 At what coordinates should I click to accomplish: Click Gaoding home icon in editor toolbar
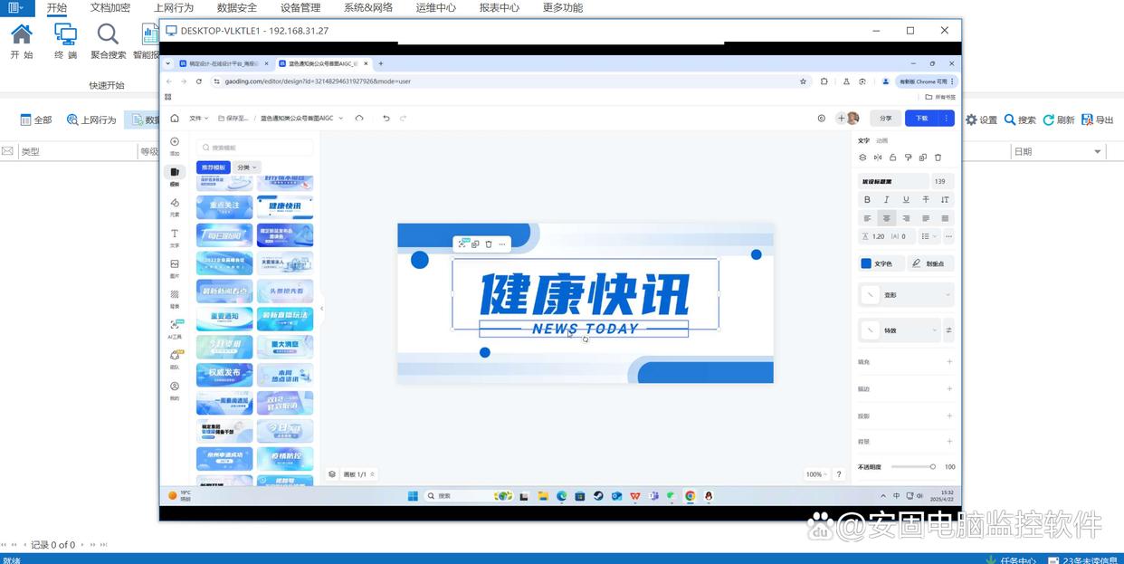tap(175, 119)
